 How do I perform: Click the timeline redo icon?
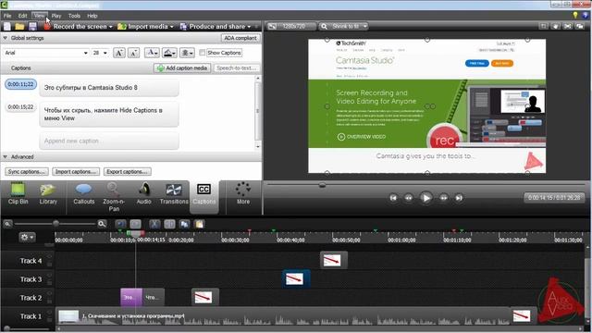[136, 224]
